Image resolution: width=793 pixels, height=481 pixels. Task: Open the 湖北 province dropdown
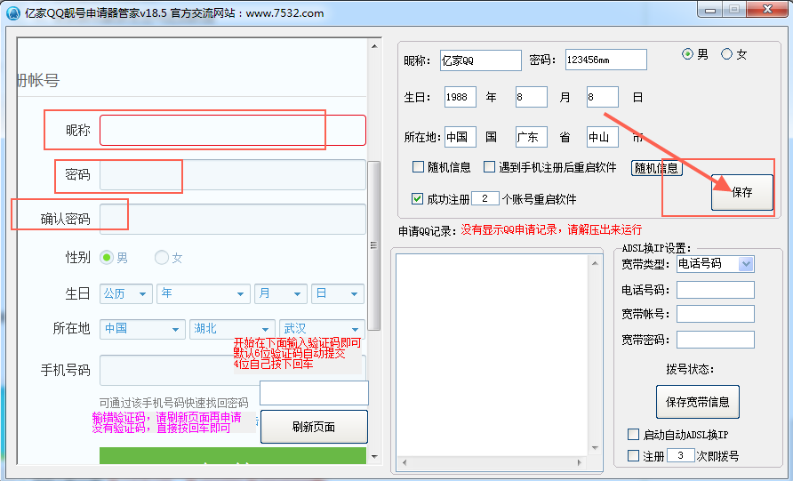pos(231,328)
